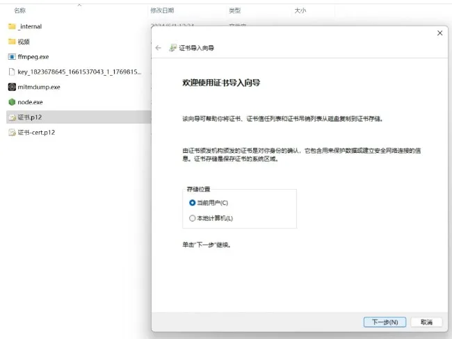Click the mitmdump.exe application icon
The image size is (452, 339).
12,87
